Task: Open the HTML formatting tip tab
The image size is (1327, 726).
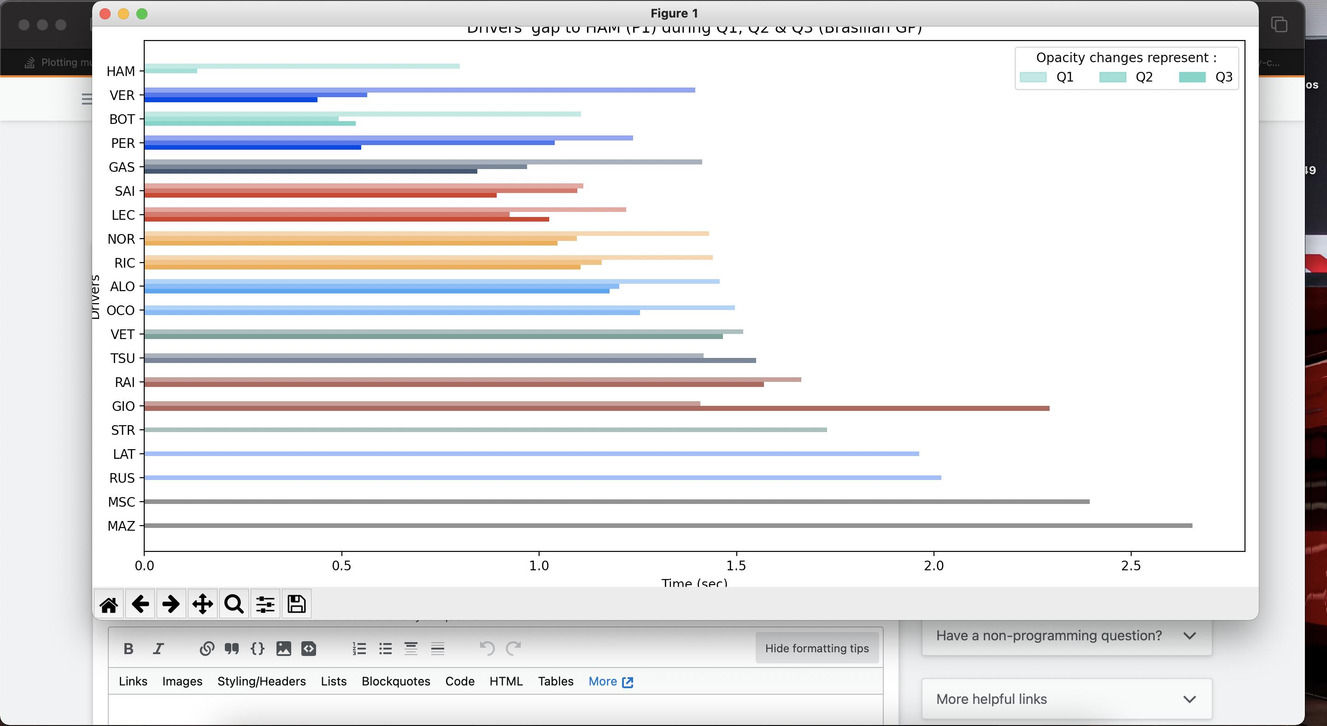Action: (506, 681)
